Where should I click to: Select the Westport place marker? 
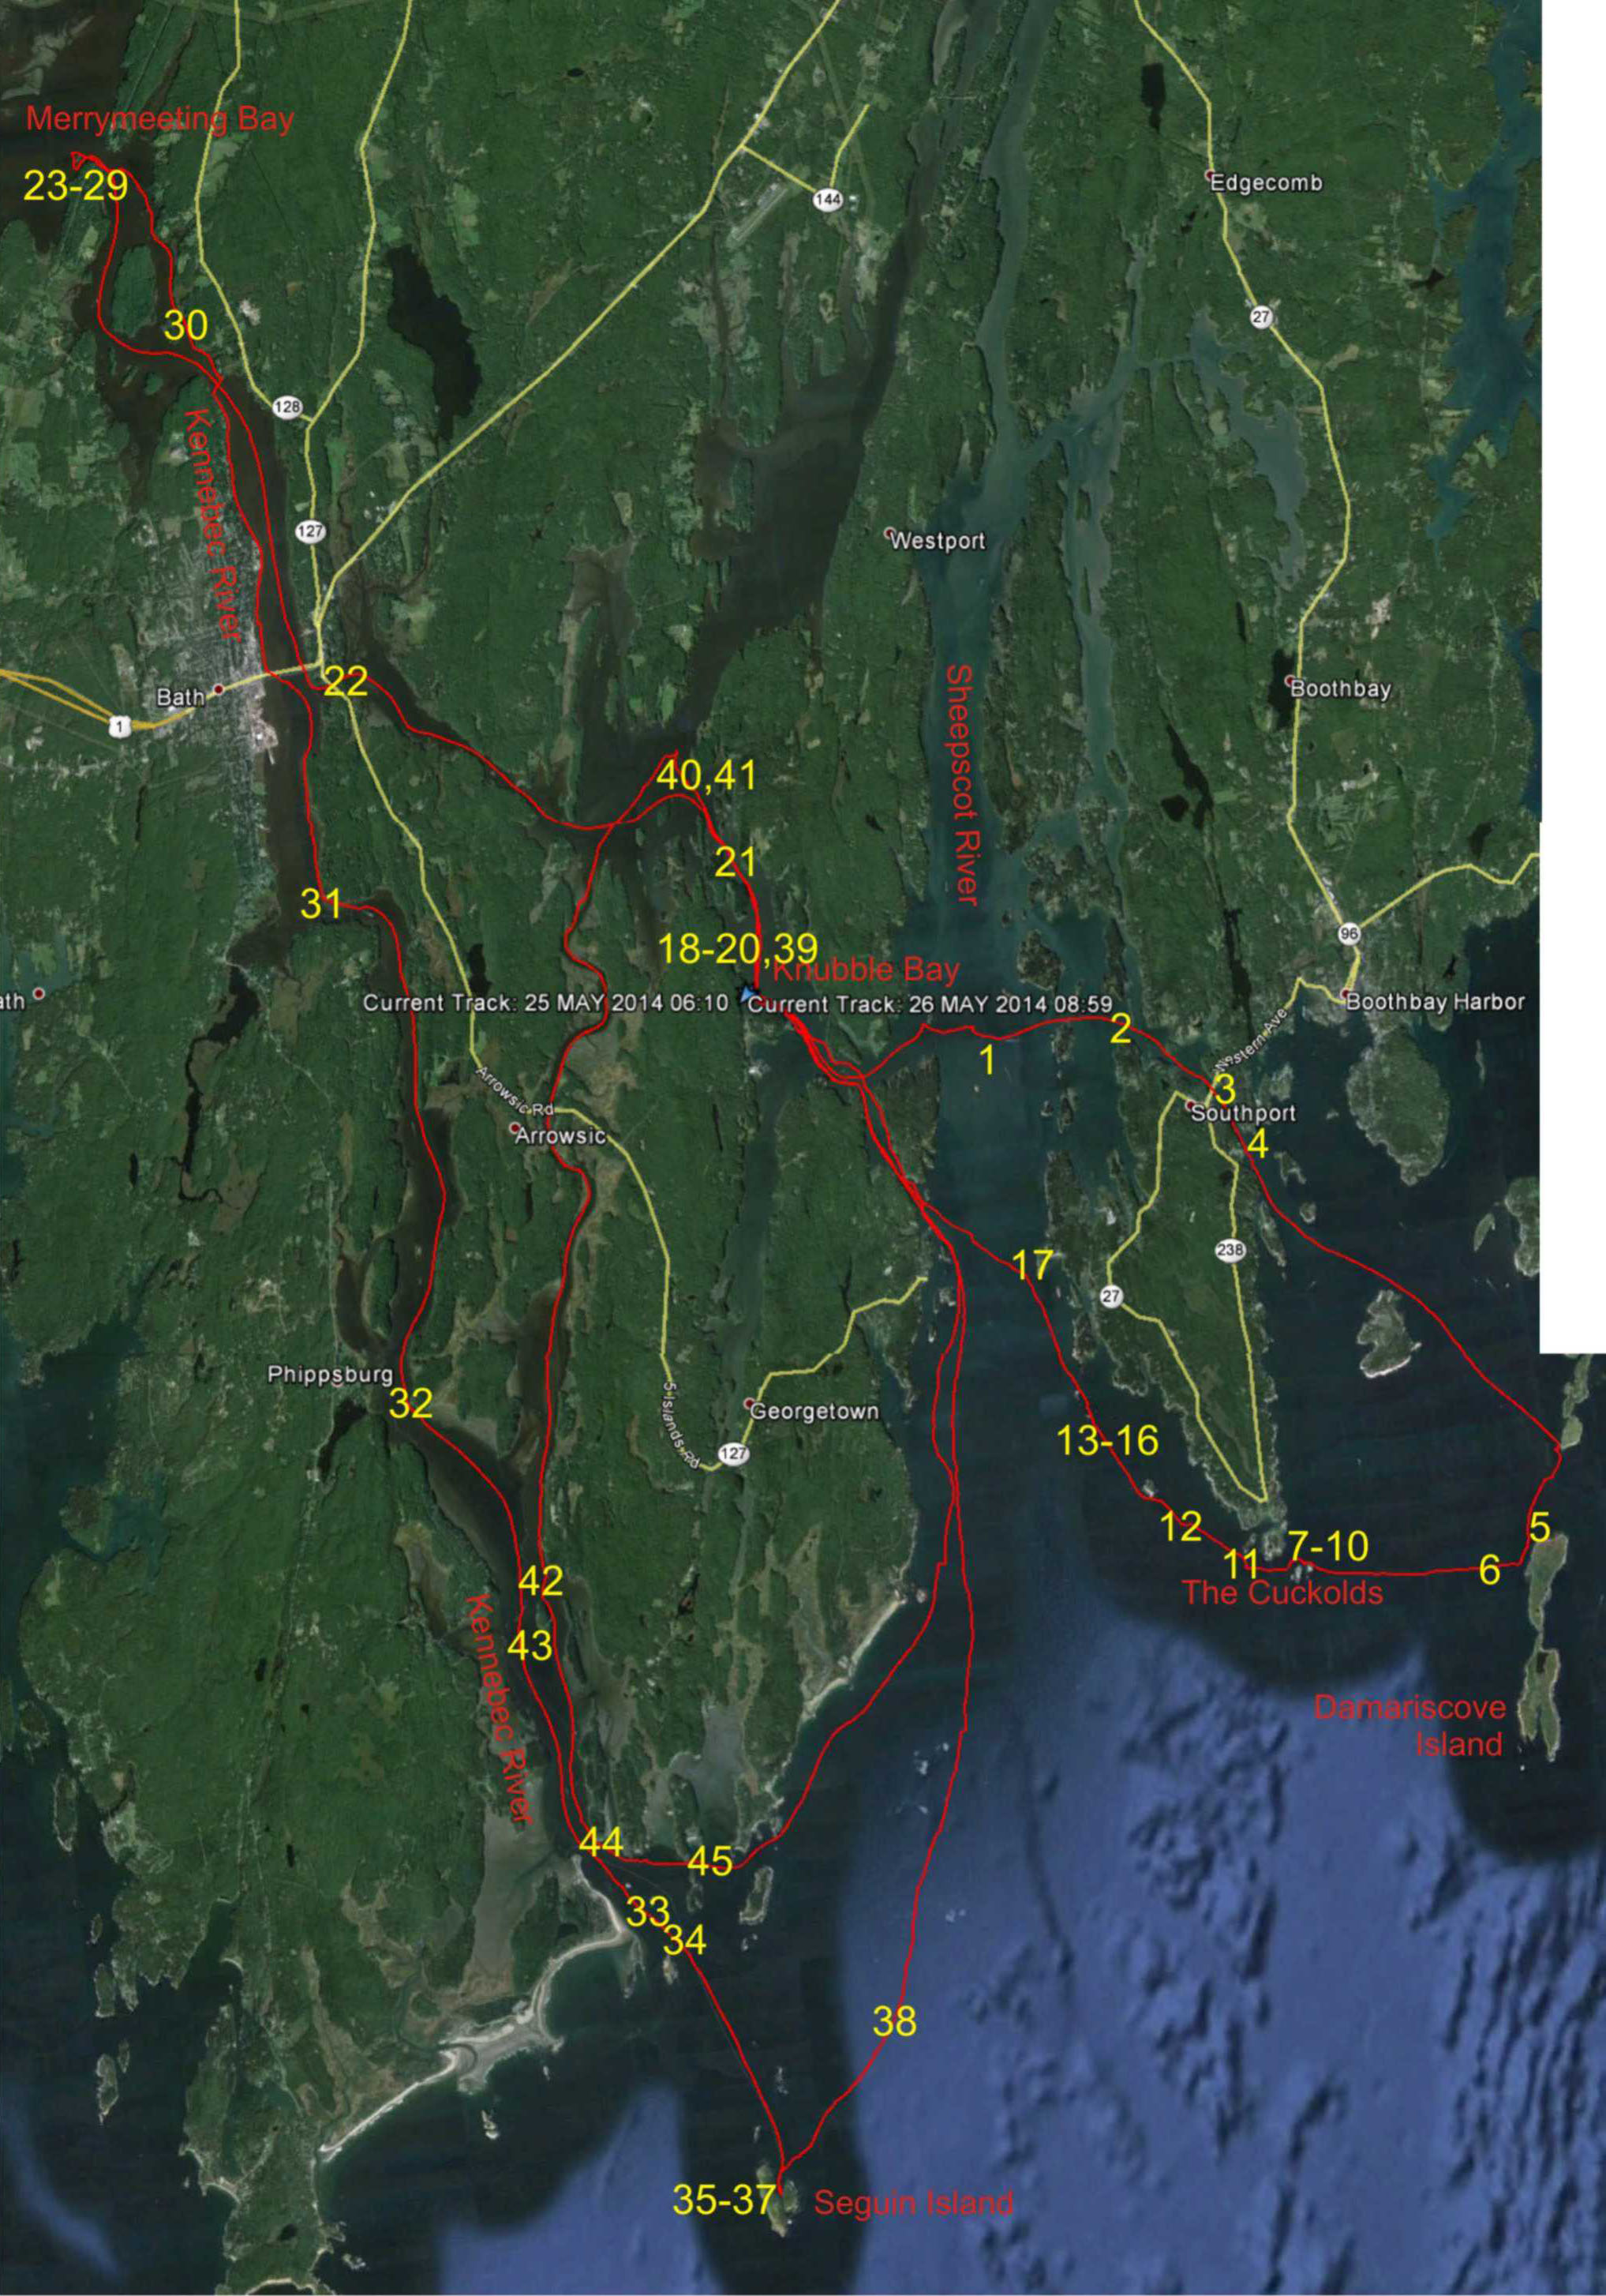[x=889, y=534]
